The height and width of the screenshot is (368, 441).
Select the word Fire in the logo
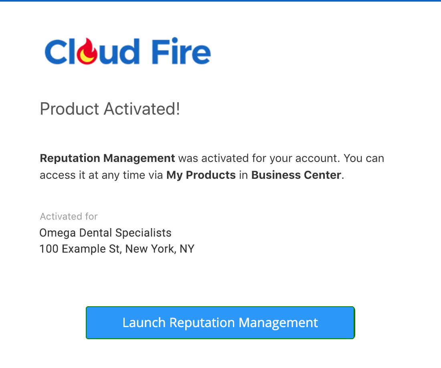tap(181, 51)
